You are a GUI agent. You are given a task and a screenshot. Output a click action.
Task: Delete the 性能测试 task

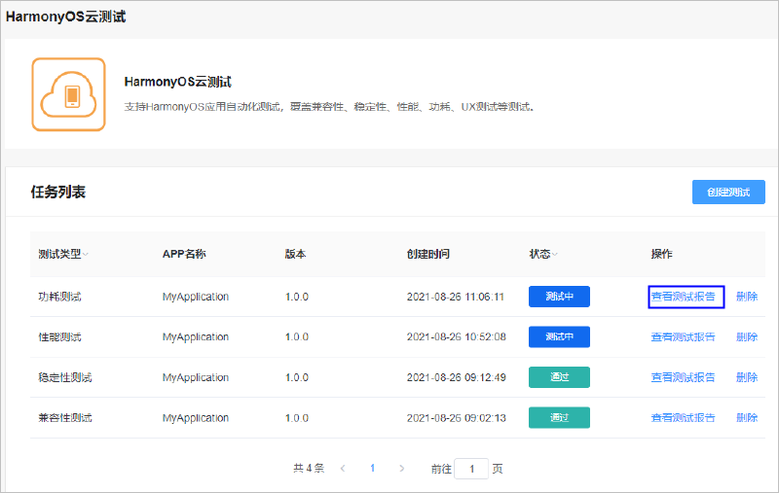click(747, 337)
